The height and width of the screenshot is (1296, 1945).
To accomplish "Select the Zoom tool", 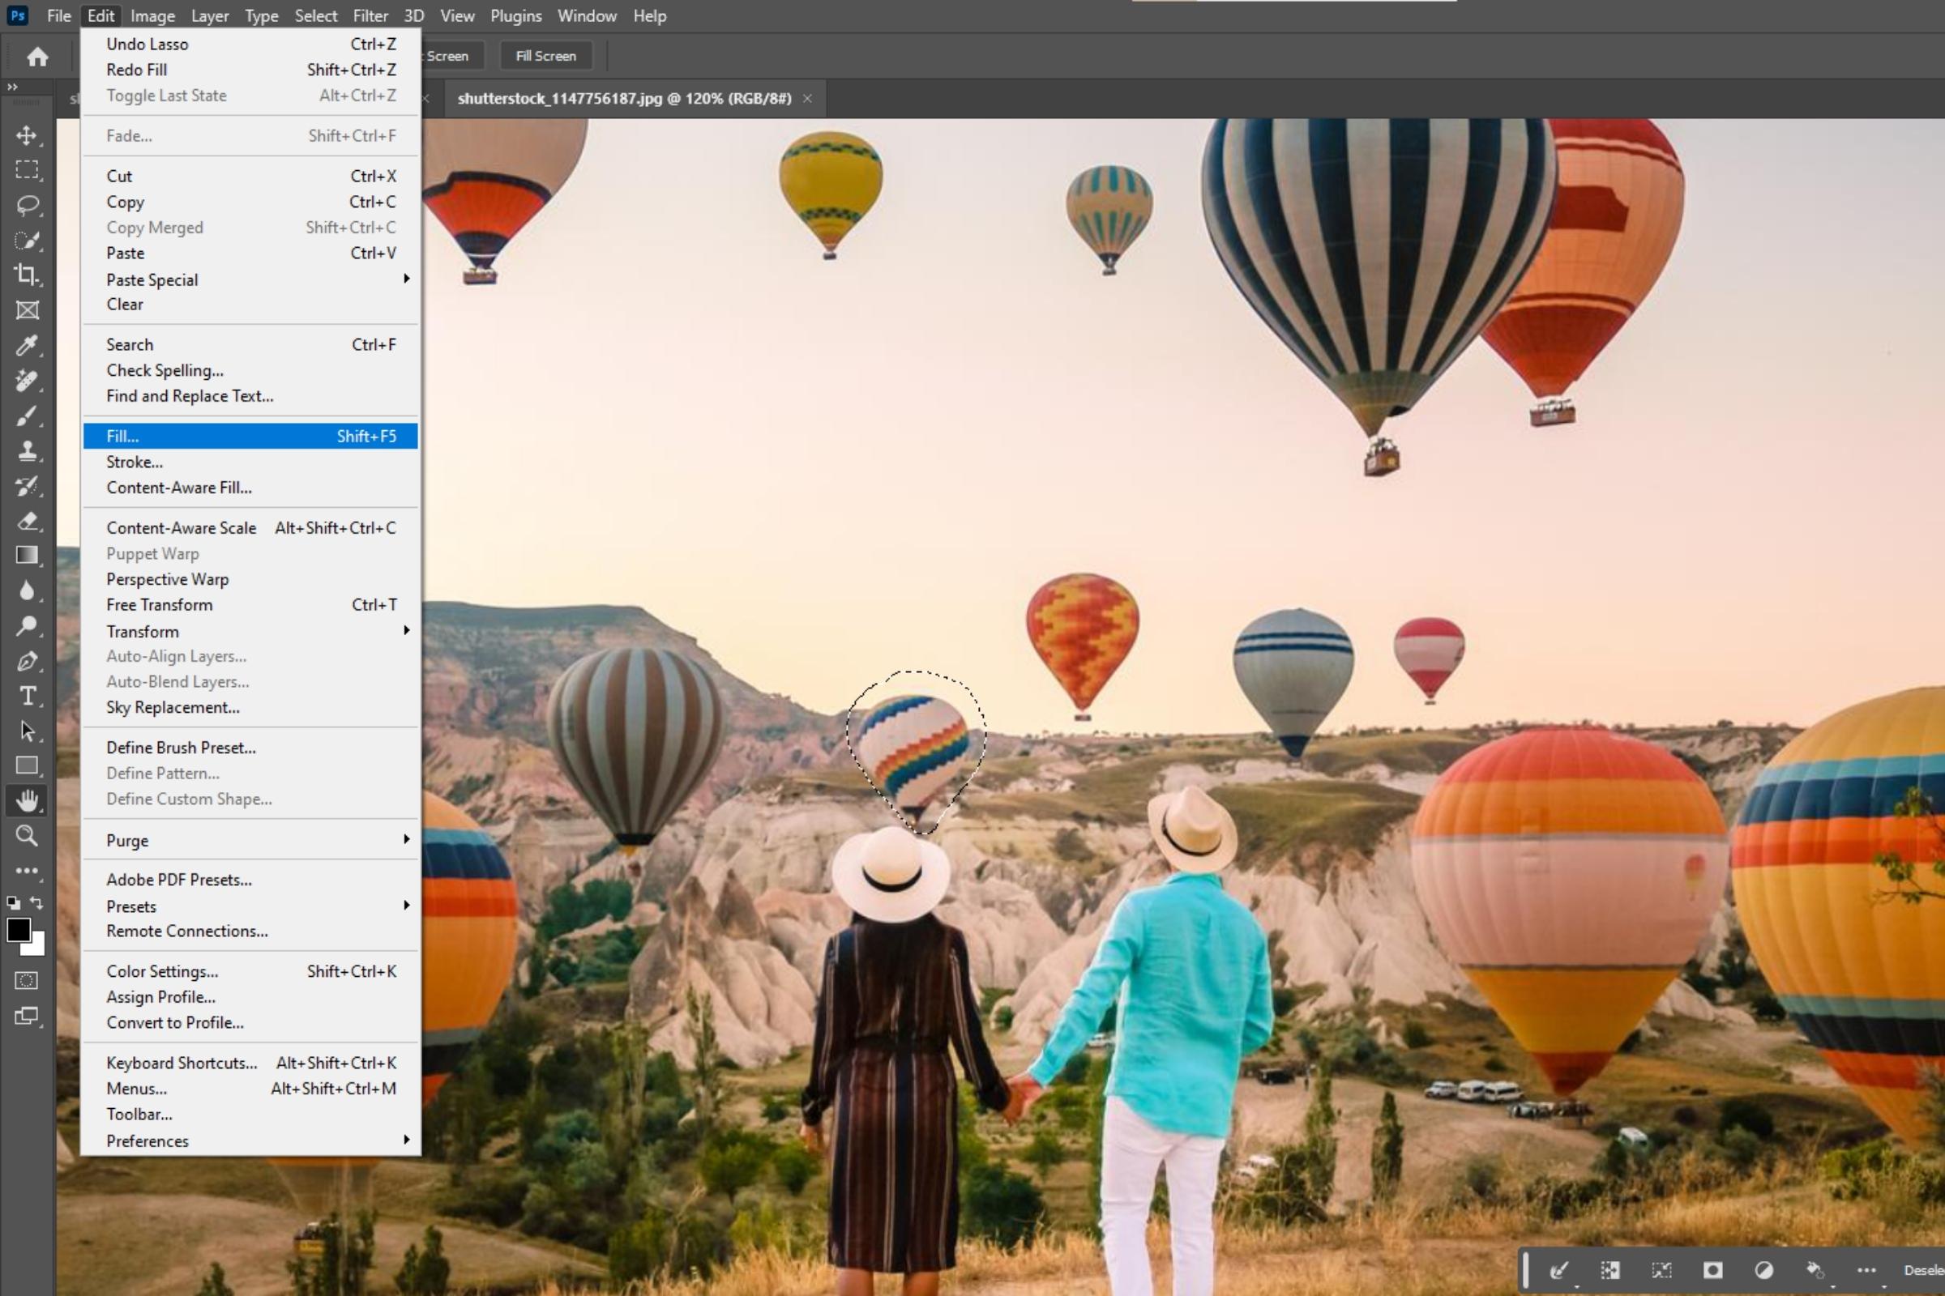I will [x=28, y=836].
